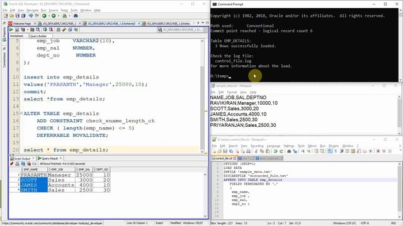The image size is (403, 226).
Task: Click line 20 select statement in worksheet
Action: (66, 150)
